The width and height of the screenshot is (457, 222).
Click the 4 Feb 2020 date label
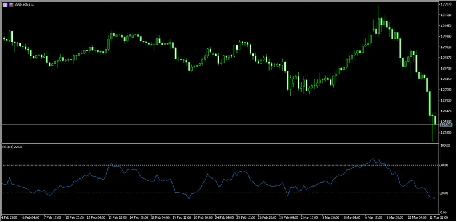(9, 217)
